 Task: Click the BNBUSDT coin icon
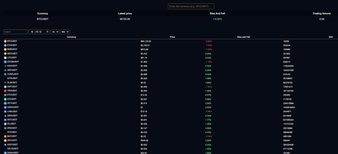[5, 49]
